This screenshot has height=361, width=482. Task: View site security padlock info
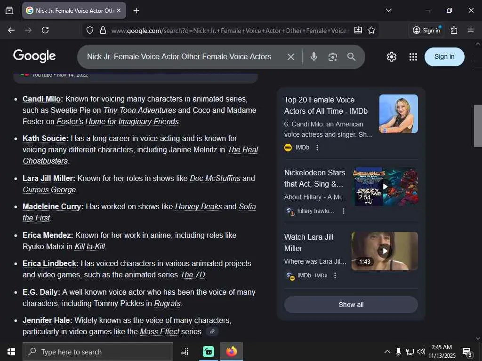point(103,30)
